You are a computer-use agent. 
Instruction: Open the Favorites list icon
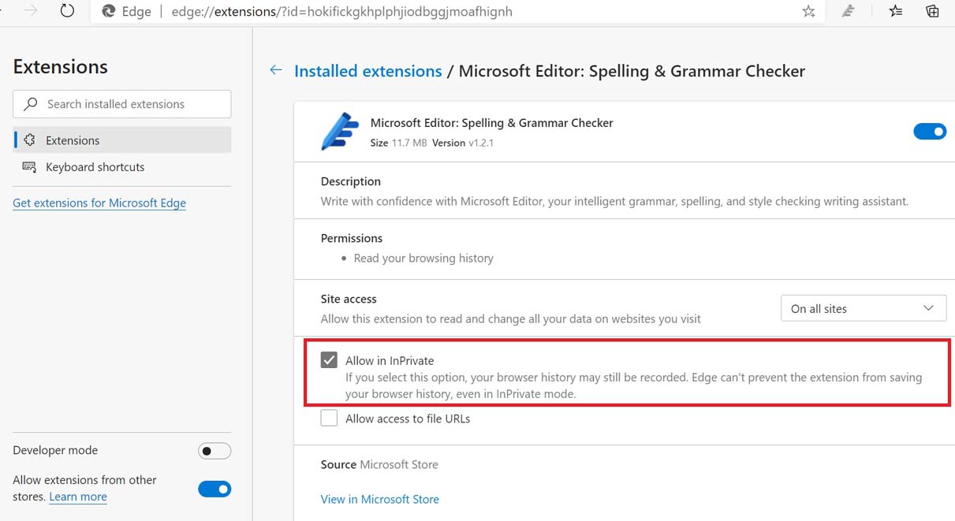[x=896, y=11]
